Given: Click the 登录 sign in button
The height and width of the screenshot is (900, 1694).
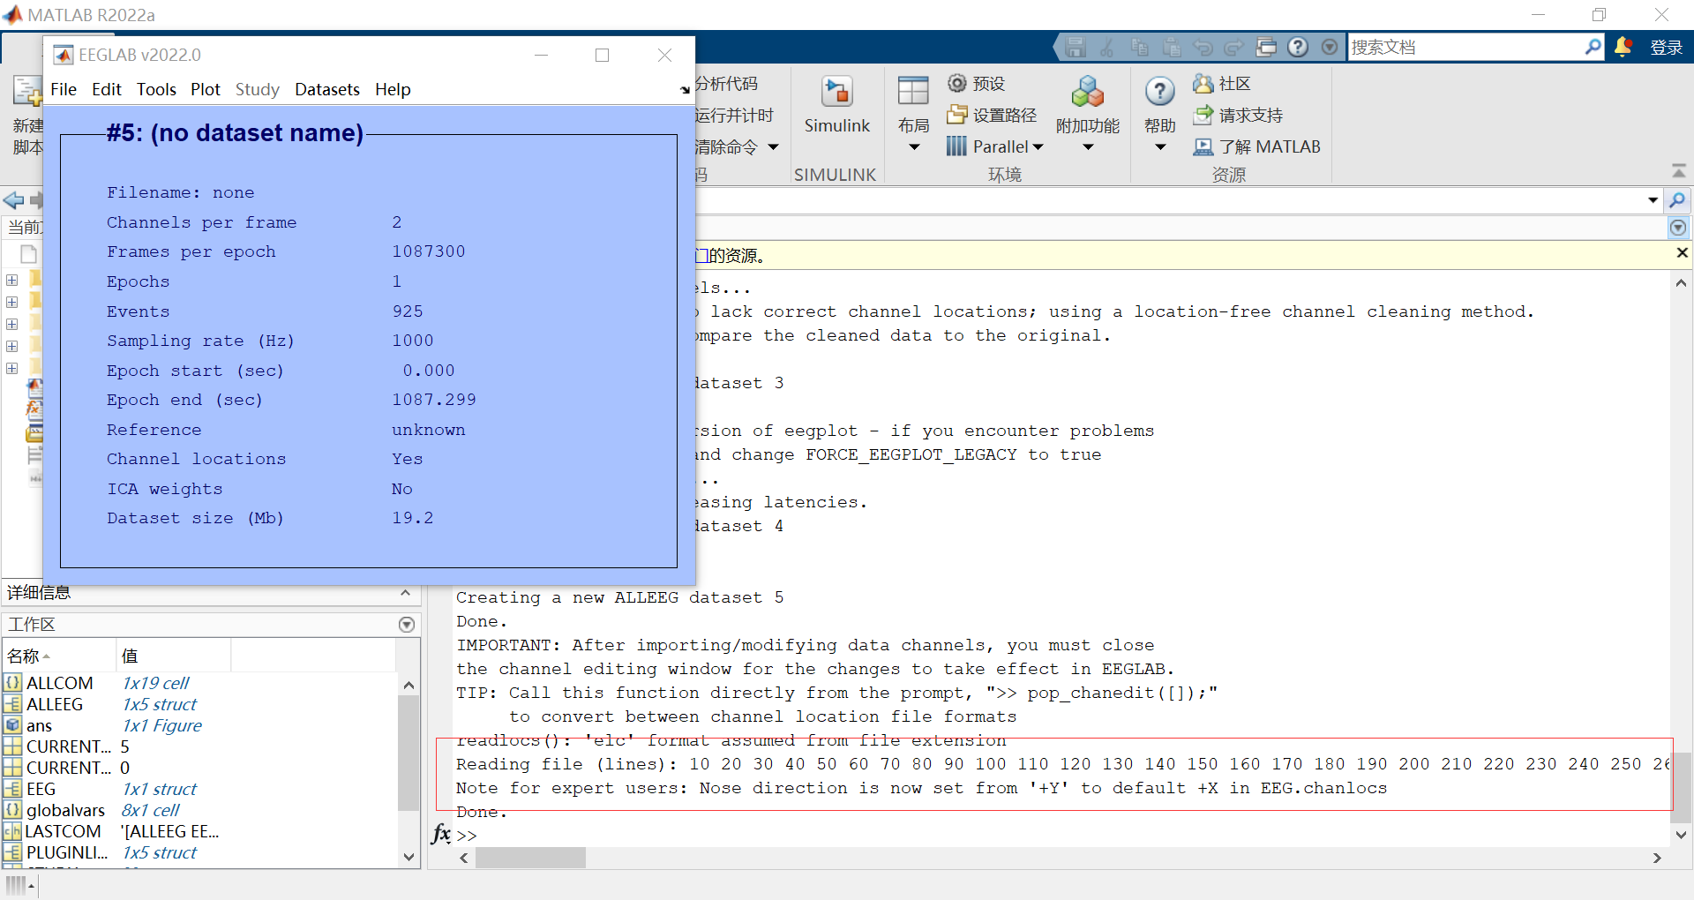Looking at the screenshot, I should pyautogui.click(x=1666, y=47).
